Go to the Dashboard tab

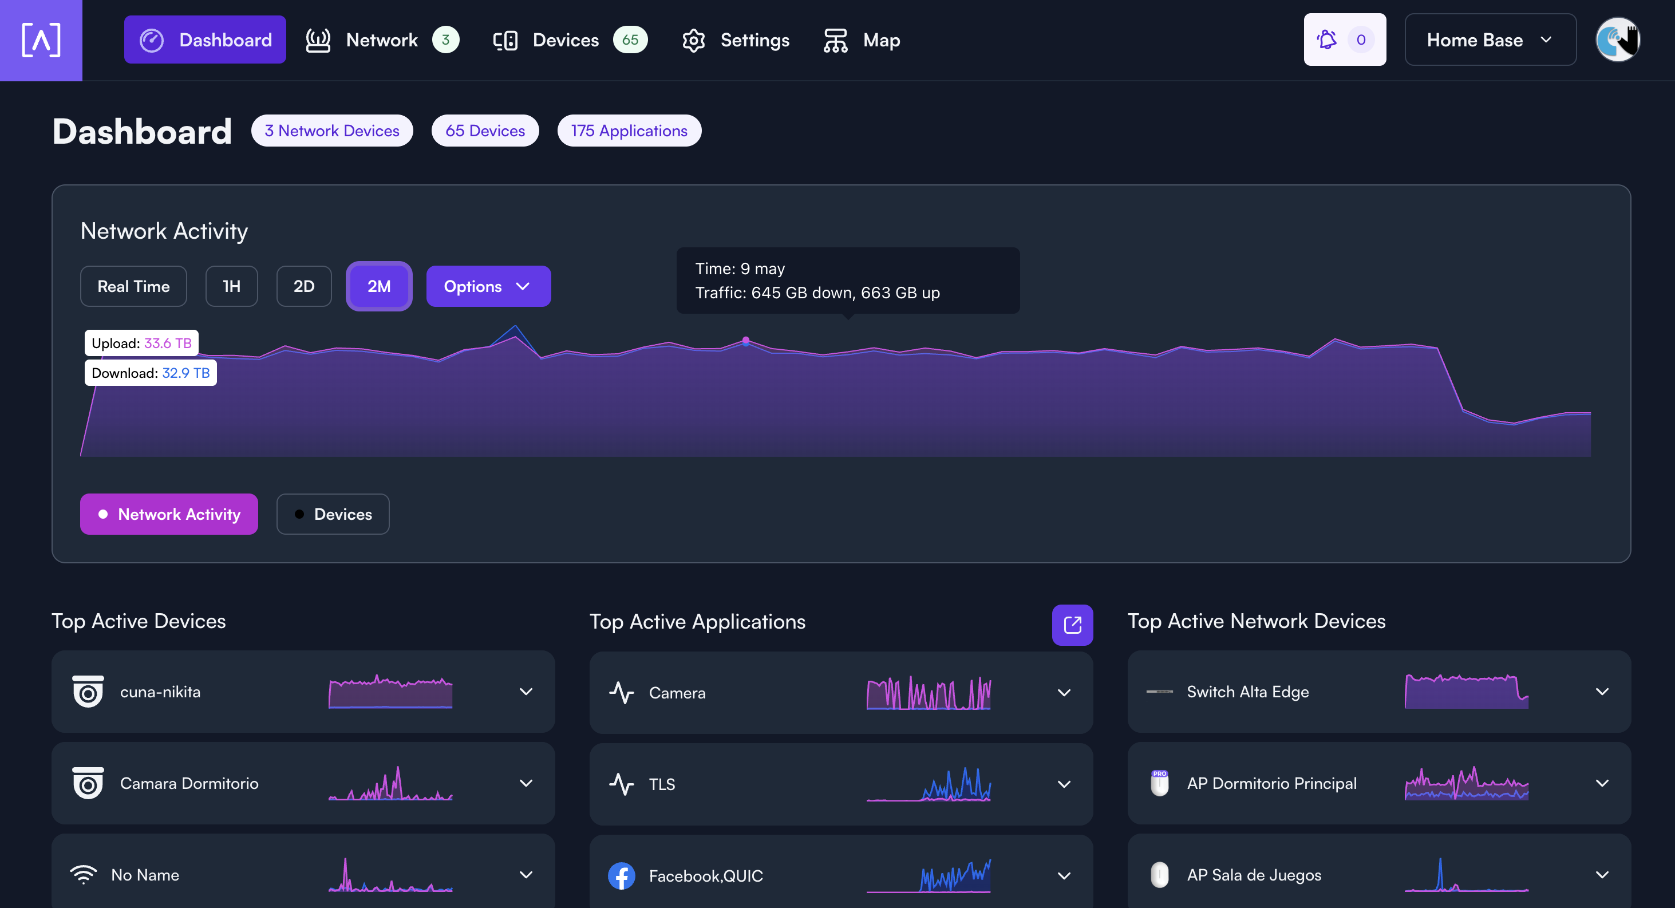[205, 40]
